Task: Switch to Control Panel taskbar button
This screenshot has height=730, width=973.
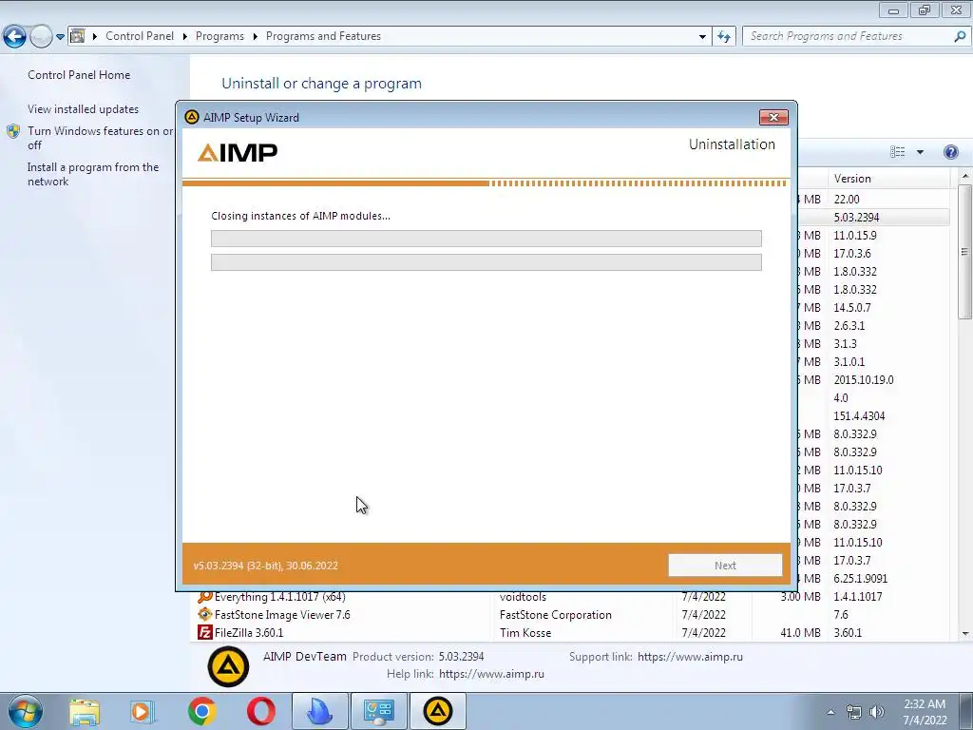Action: click(378, 711)
